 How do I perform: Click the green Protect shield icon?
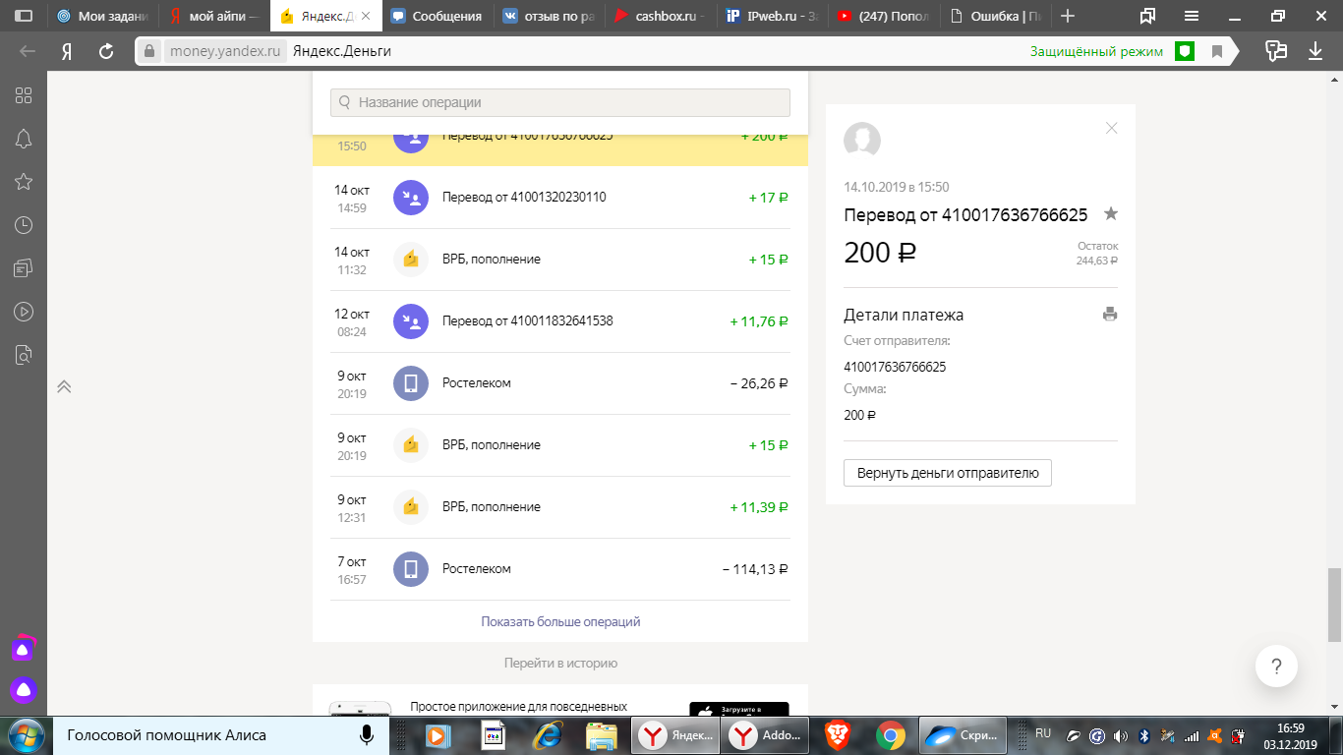point(1186,51)
